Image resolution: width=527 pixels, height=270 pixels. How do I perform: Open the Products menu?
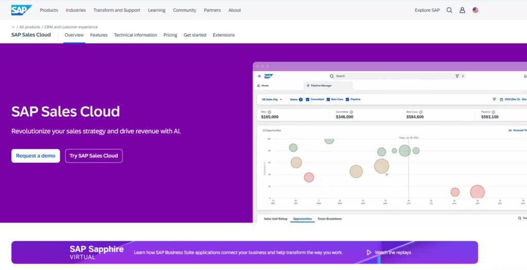[49, 10]
